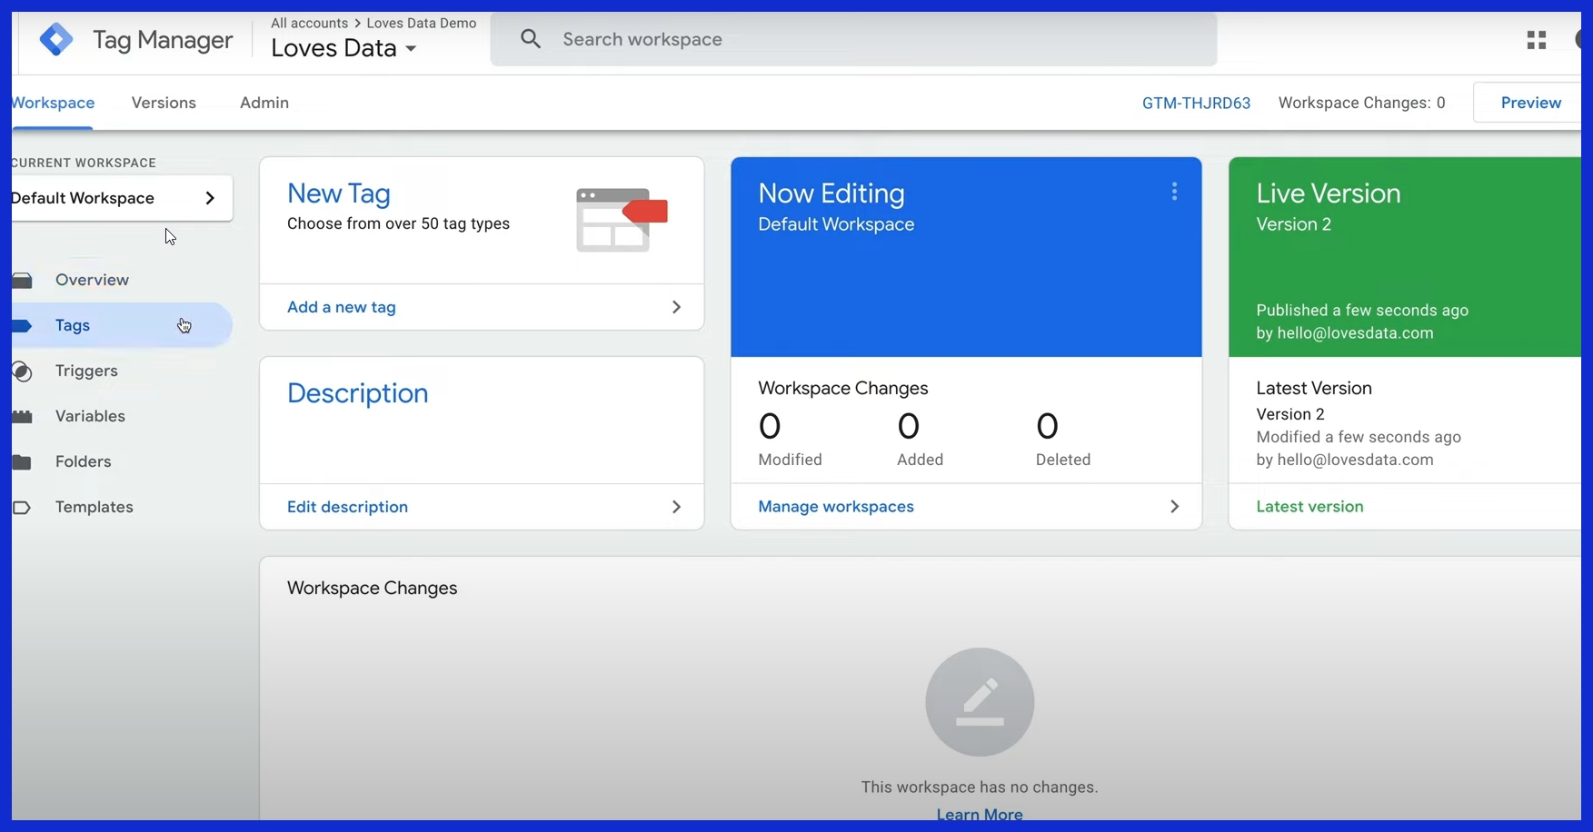Open Overview in the sidebar
This screenshot has width=1593, height=832.
(x=92, y=280)
